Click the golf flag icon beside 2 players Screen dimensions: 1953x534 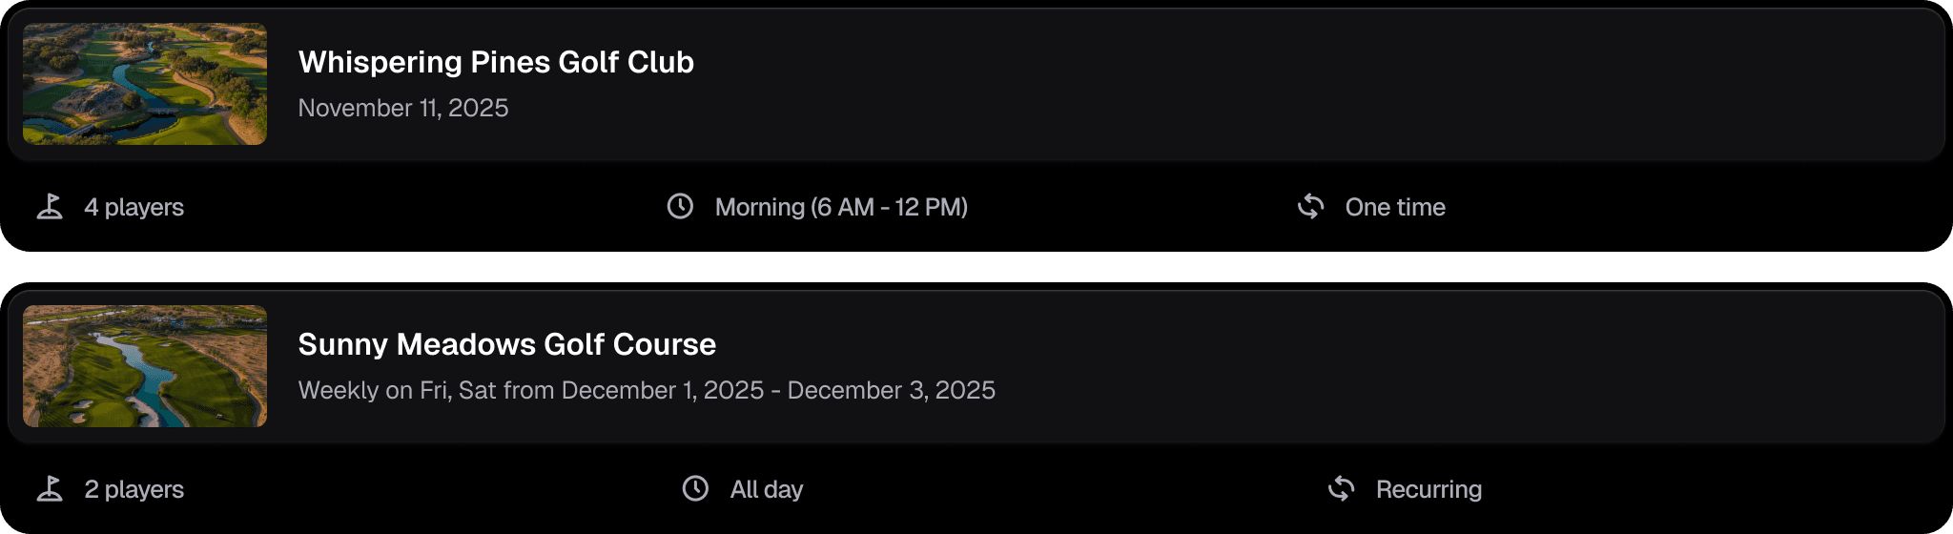[x=50, y=489]
